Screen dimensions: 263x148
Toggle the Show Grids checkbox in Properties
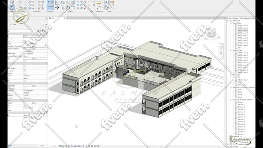click(24, 61)
